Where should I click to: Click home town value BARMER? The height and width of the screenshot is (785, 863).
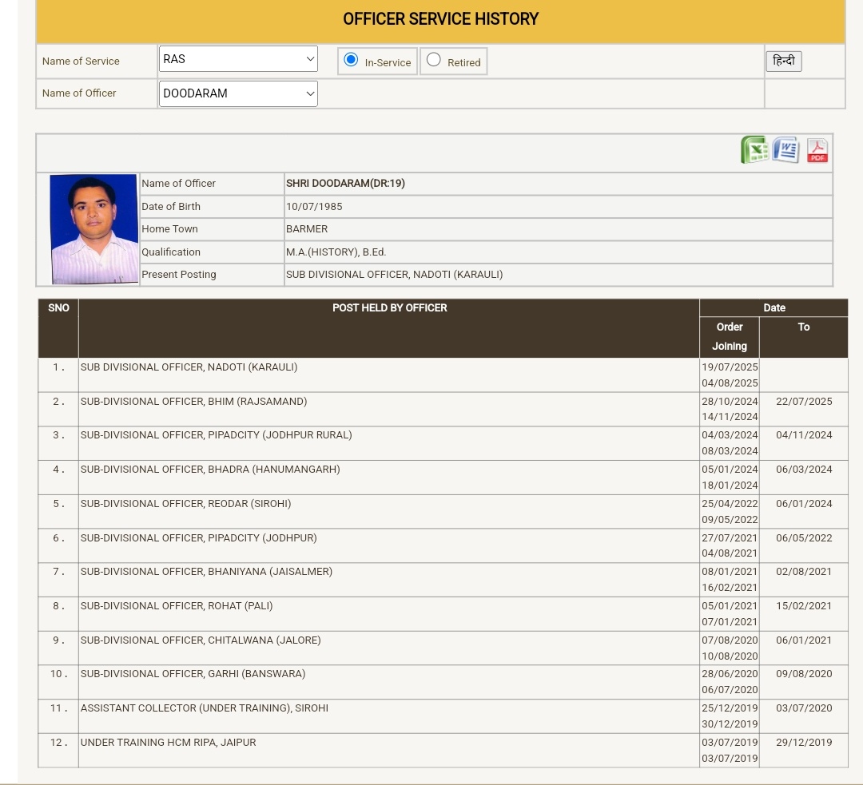[x=307, y=229]
